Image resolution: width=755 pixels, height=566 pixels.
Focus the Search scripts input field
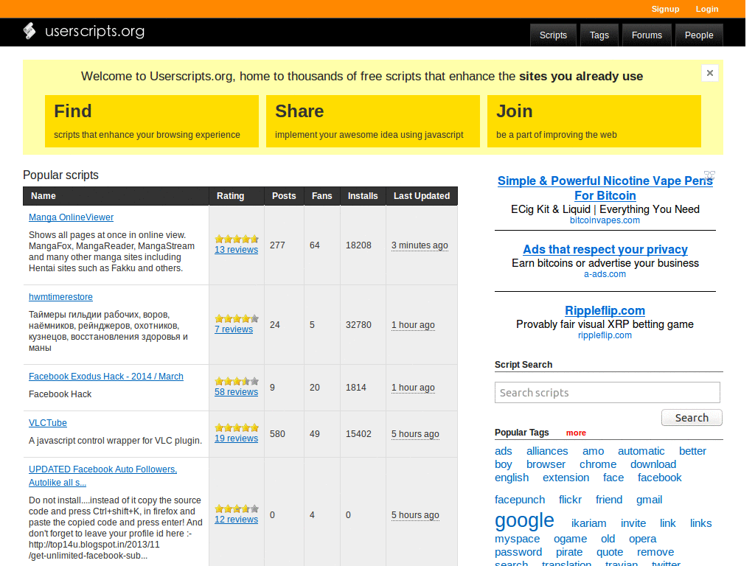(608, 392)
